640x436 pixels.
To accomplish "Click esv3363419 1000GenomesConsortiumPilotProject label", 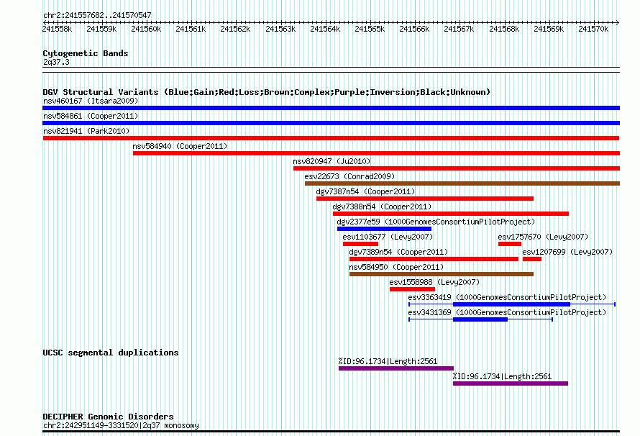I will pyautogui.click(x=508, y=297).
